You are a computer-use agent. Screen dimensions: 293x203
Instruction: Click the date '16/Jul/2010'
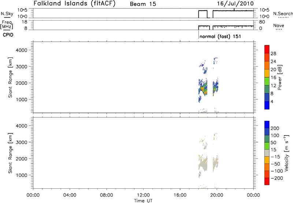[x=235, y=4]
